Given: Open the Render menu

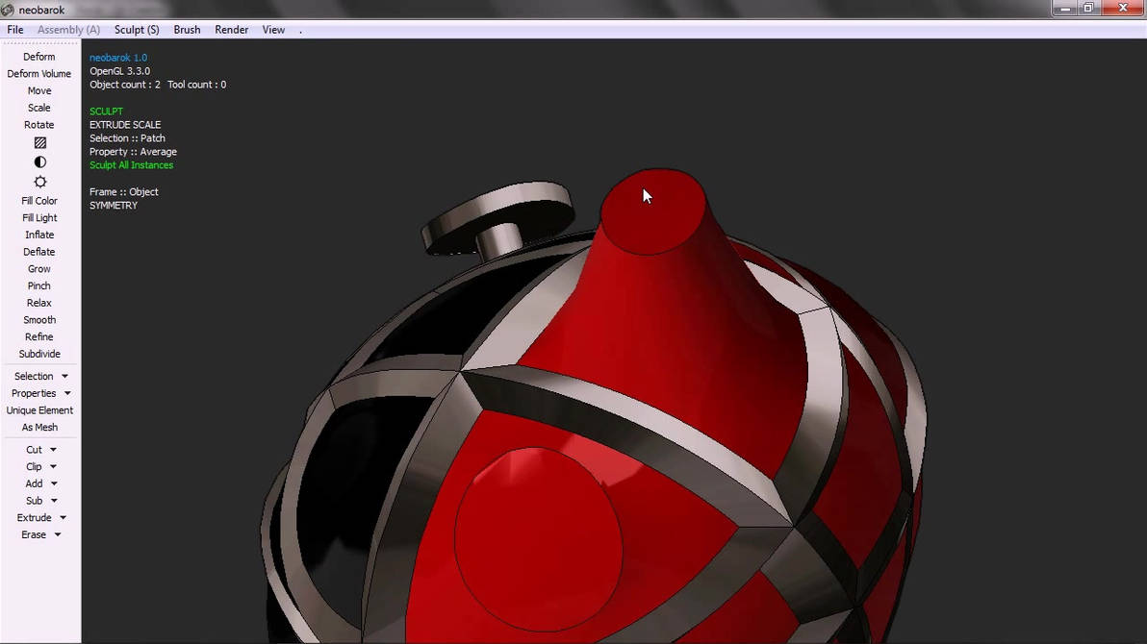Looking at the screenshot, I should pos(231,30).
